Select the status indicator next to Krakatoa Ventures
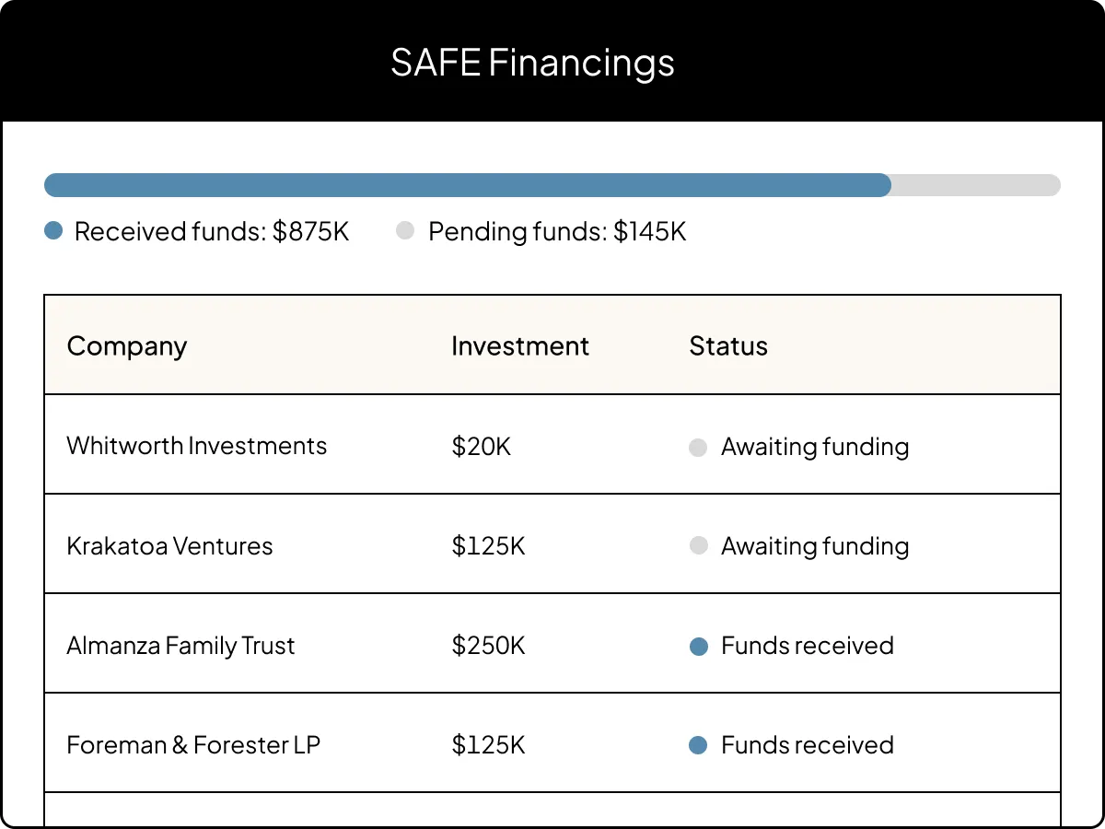 (698, 545)
